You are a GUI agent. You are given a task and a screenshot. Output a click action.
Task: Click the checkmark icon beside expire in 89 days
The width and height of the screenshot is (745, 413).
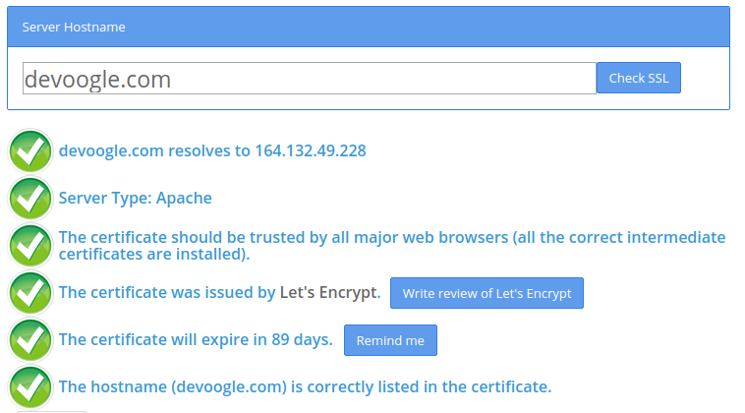point(30,340)
